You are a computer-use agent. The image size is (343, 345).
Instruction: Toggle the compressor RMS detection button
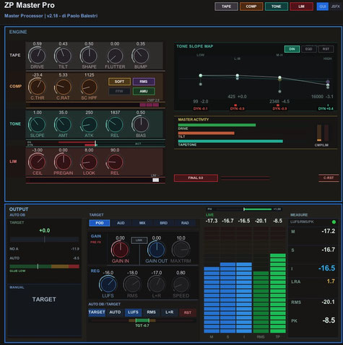click(144, 82)
